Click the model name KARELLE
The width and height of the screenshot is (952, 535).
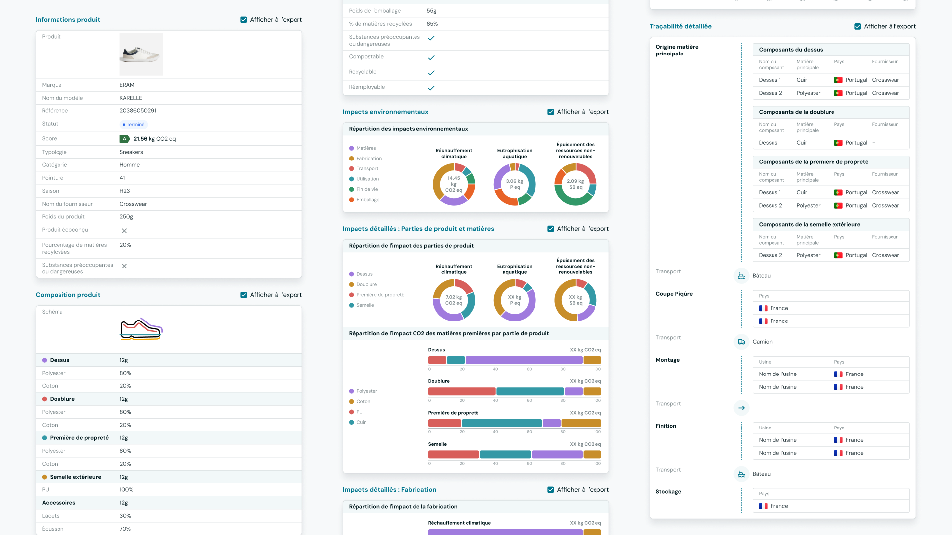(131, 98)
